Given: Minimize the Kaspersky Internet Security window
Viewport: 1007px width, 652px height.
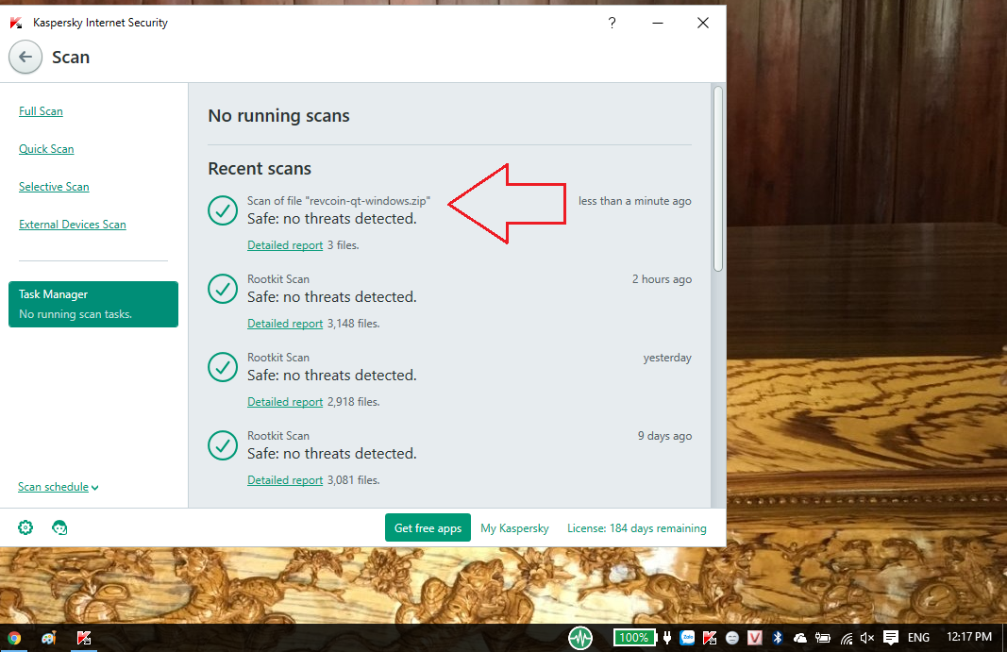Looking at the screenshot, I should (658, 24).
